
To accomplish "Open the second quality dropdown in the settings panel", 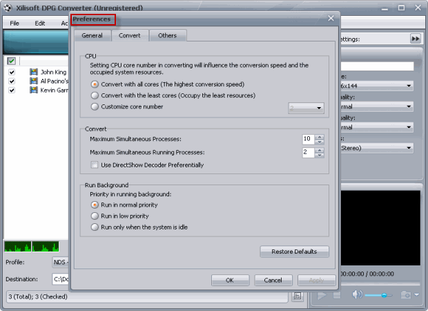I will click(377, 127).
